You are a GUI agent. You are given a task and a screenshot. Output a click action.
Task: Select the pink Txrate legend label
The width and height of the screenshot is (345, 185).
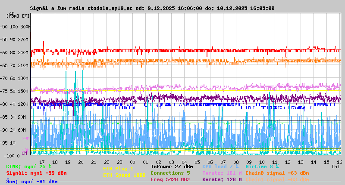click(222, 173)
